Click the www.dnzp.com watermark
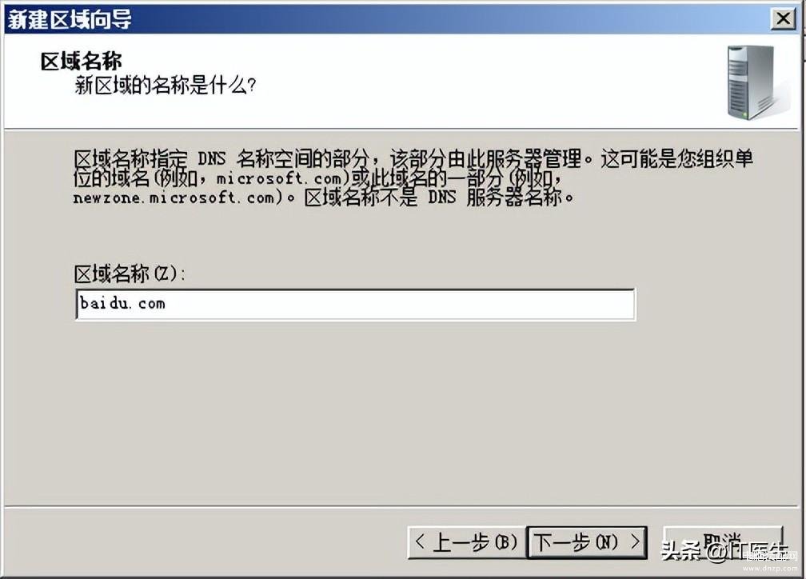 coord(770,569)
